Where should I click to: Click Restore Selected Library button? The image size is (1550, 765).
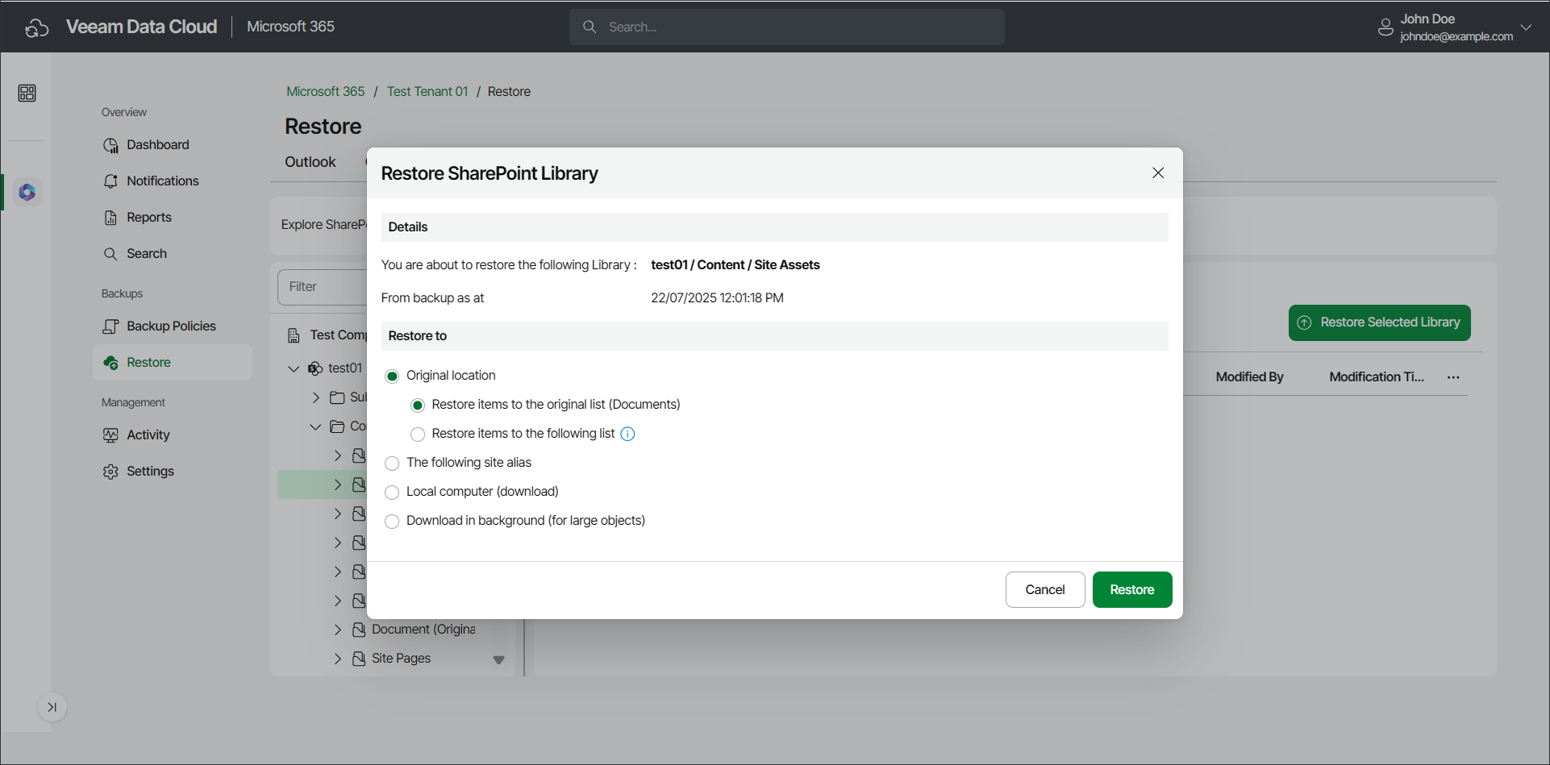[x=1379, y=322]
